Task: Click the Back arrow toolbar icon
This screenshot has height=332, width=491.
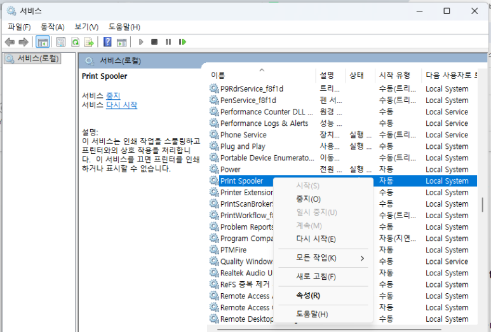Action: 10,42
